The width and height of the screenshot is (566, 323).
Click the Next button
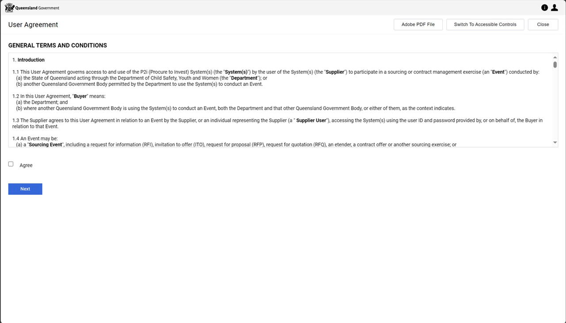25,189
